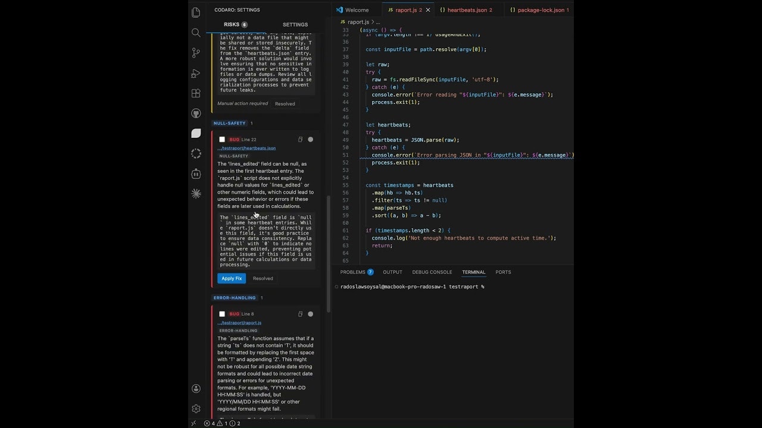The width and height of the screenshot is (762, 428).
Task: Tick the checkbox on the Line 8 bug
Action: 222,314
